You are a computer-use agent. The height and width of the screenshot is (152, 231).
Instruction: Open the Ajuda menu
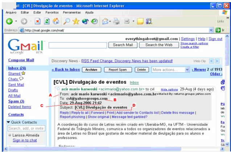pos(89,13)
